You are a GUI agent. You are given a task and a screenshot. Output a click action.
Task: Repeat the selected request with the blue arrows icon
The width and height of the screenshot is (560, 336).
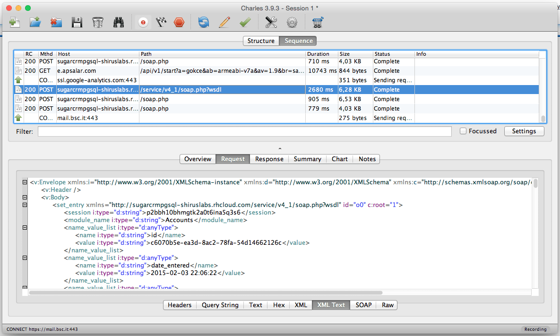coord(204,23)
